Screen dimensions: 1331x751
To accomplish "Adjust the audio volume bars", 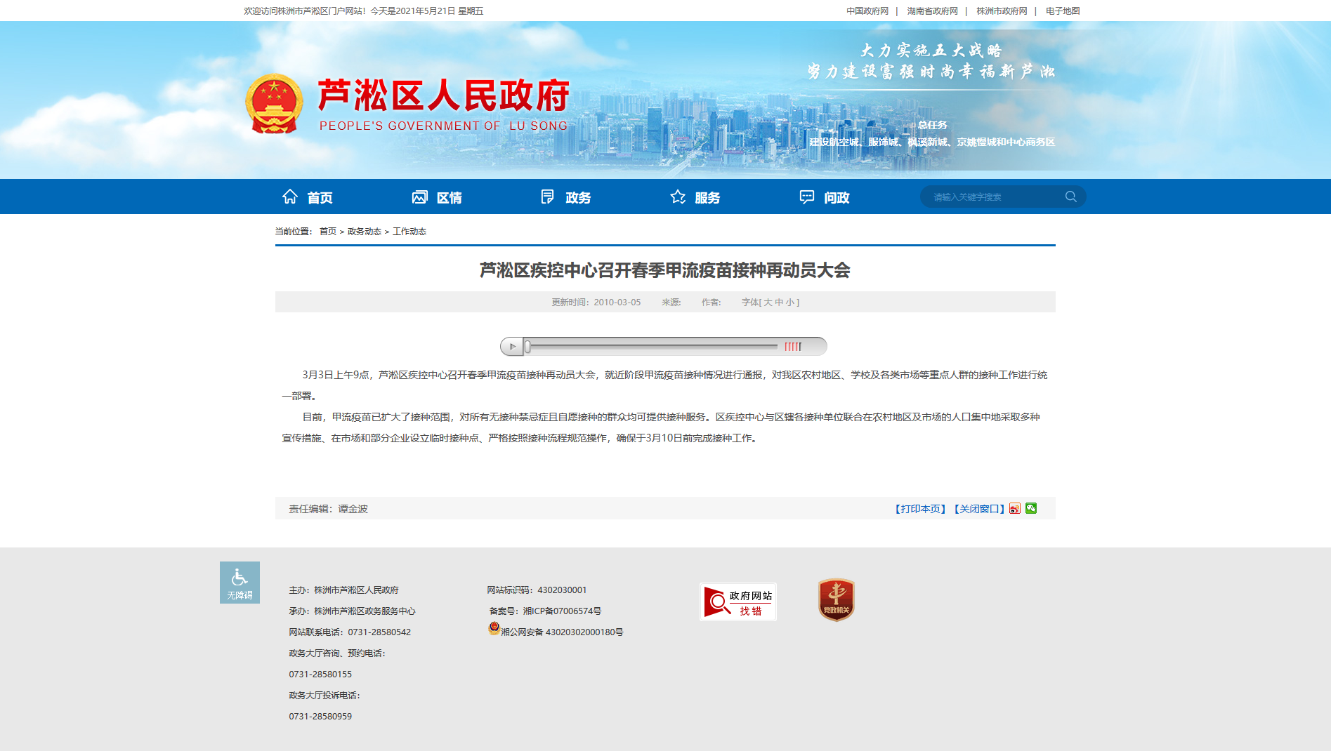I will (793, 347).
